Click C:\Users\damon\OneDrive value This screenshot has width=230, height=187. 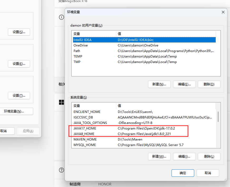click(x=138, y=45)
